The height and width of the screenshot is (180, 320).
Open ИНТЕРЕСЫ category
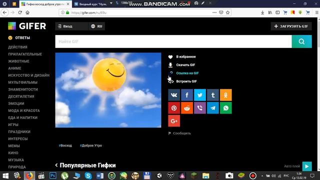point(18,139)
